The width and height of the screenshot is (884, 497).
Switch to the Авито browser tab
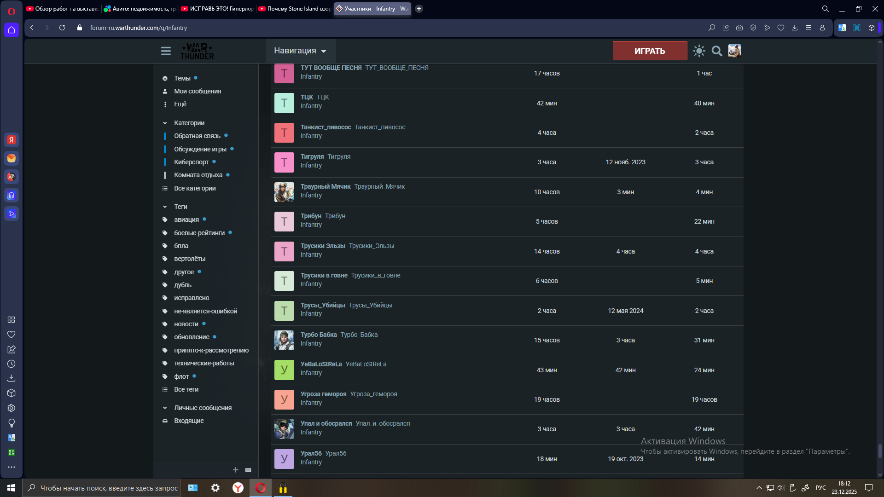point(140,9)
